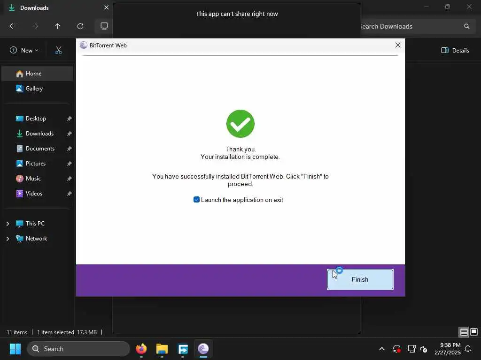Open Videos quick access folder
Screen dimensions: 481x360
point(38,194)
